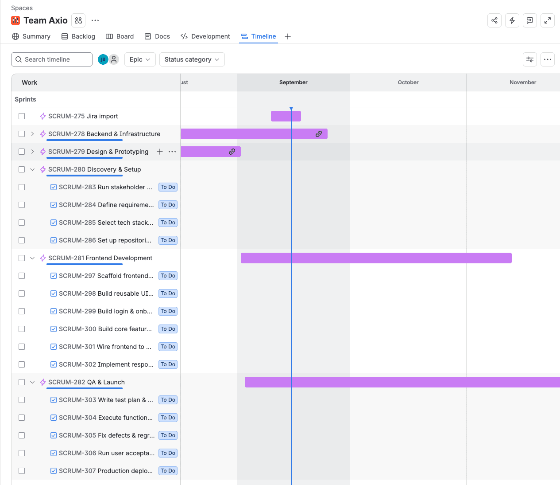The width and height of the screenshot is (560, 485).
Task: Go to the Board tab
Action: click(x=120, y=36)
